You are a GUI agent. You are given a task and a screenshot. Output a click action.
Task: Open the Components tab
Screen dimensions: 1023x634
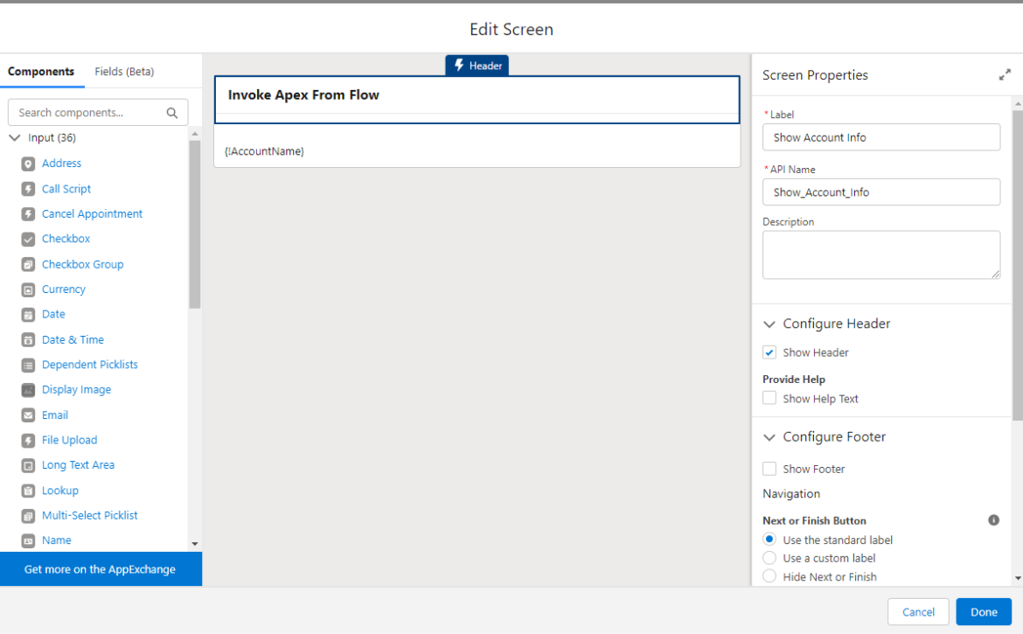pos(40,71)
